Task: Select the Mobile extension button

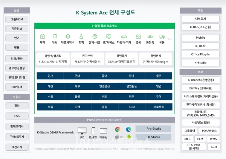Action: coord(200,38)
